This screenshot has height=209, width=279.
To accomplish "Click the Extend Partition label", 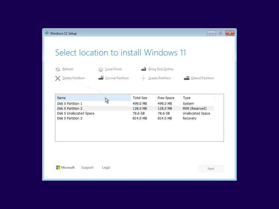I will point(202,78).
